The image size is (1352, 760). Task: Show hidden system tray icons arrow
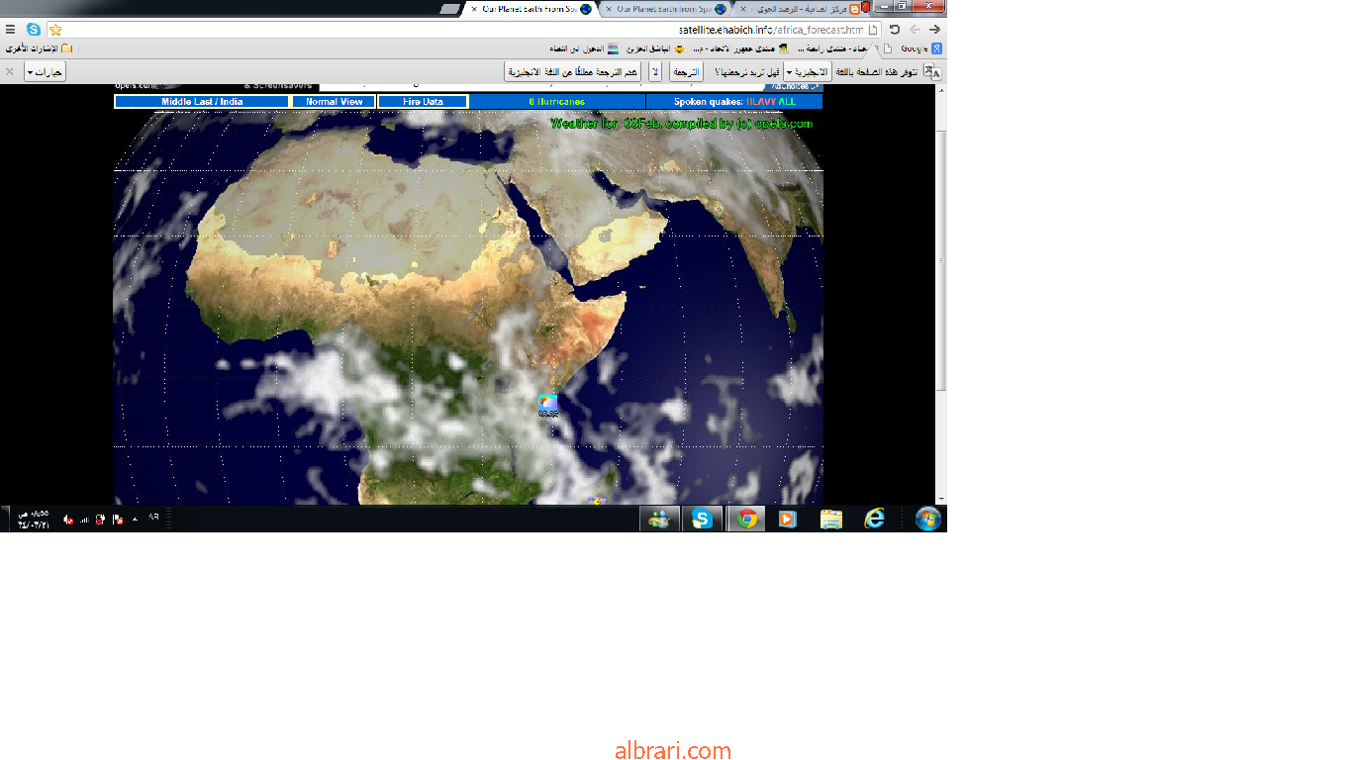point(135,519)
